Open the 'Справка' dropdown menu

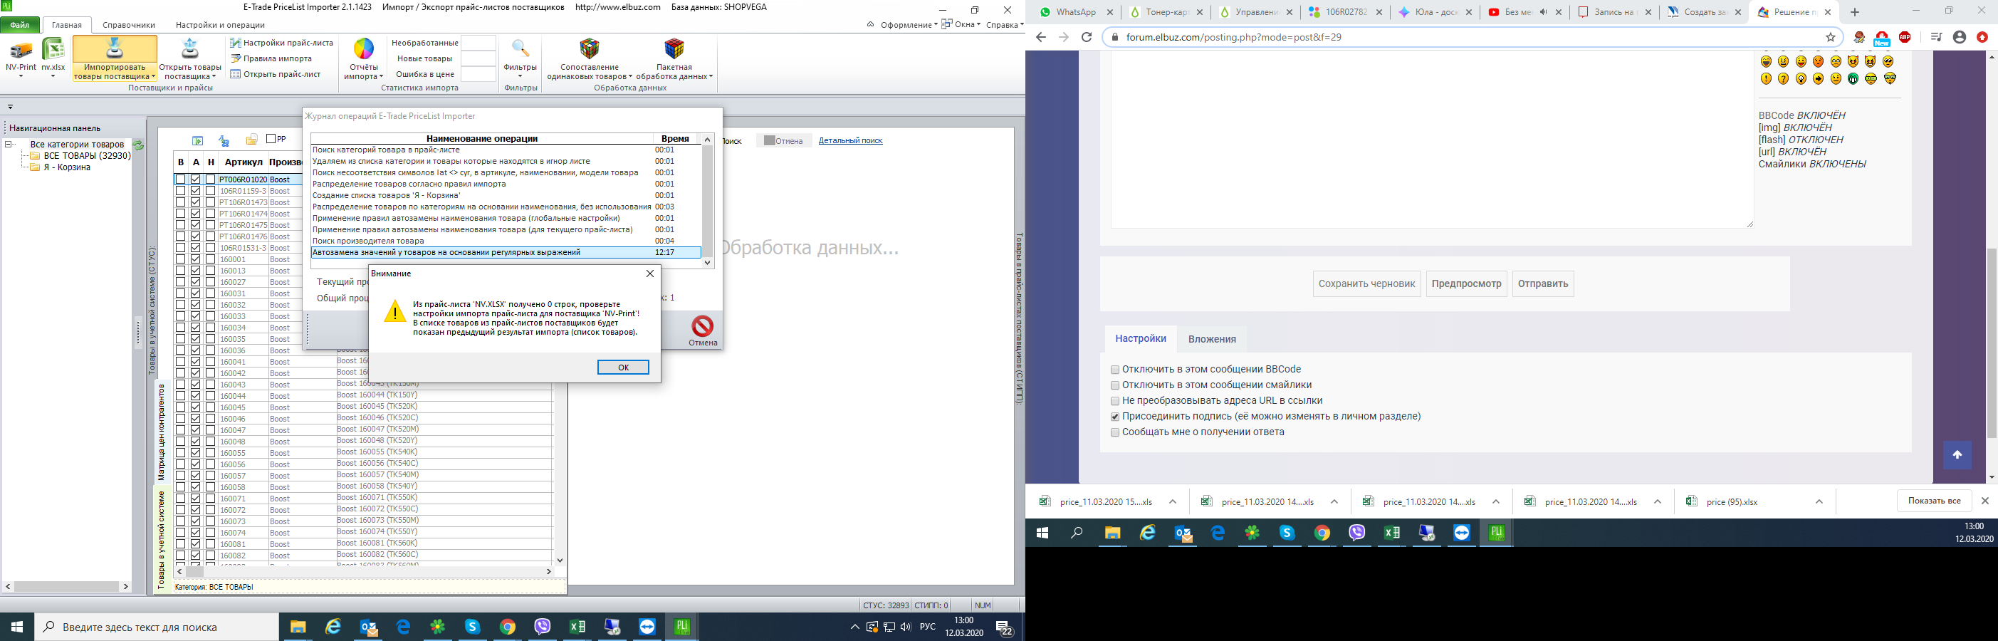pyautogui.click(x=1005, y=25)
